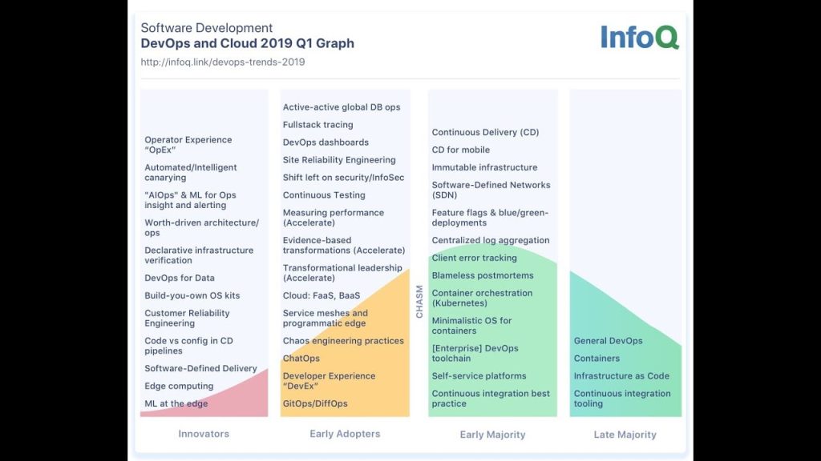Click 'Transformational leadership (Accelerate)' item

click(342, 274)
